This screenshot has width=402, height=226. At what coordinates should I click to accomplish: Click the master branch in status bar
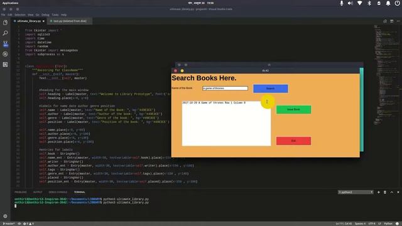pos(8,223)
